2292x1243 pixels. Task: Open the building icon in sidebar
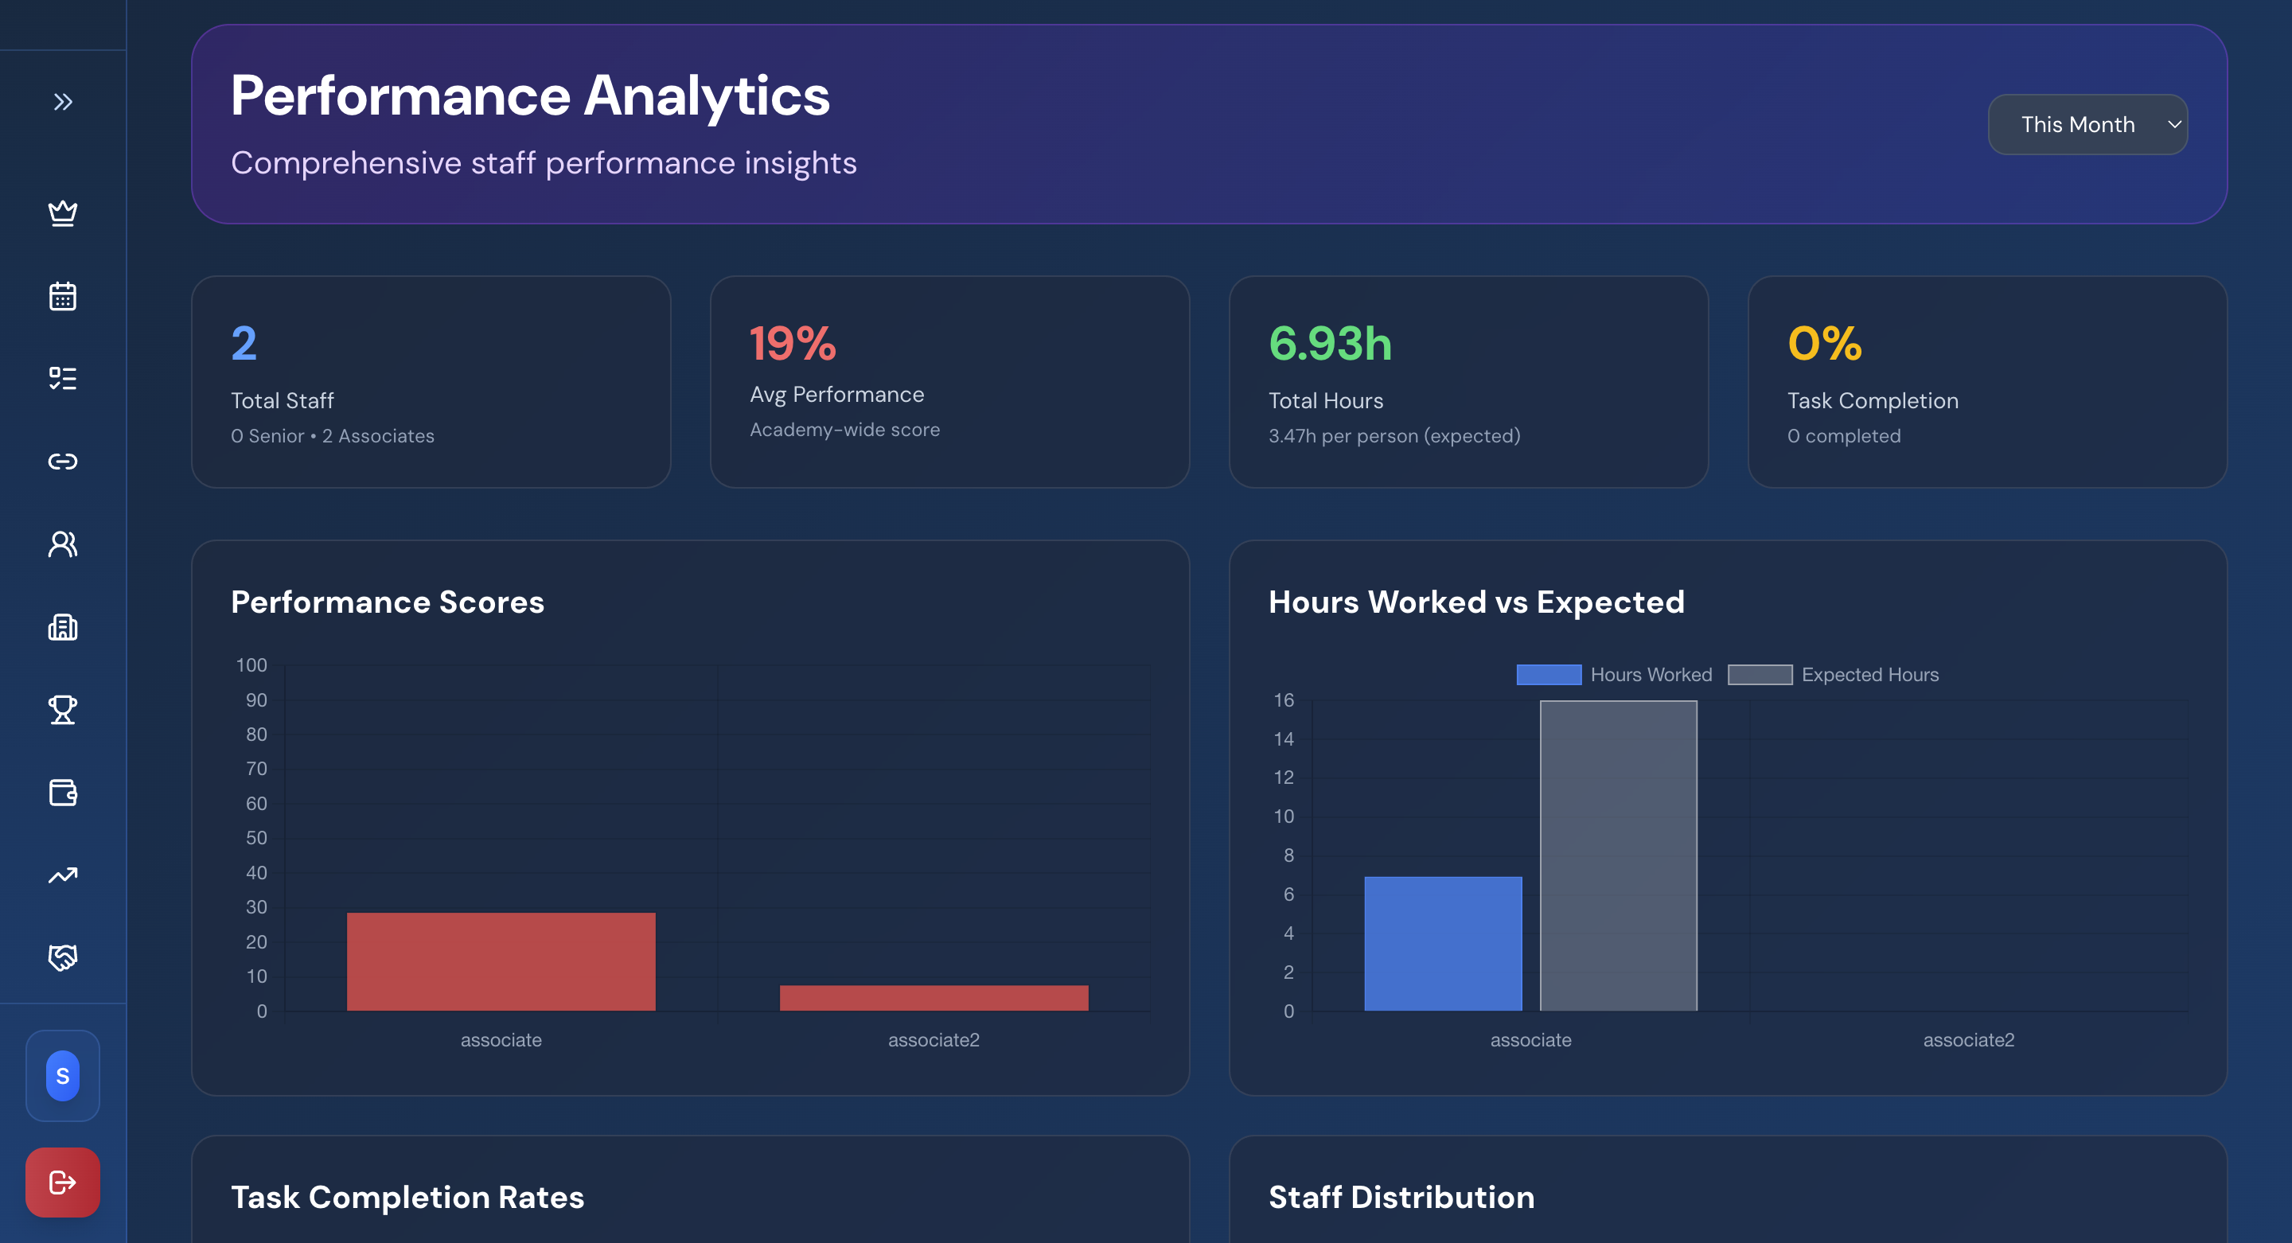pos(62,627)
